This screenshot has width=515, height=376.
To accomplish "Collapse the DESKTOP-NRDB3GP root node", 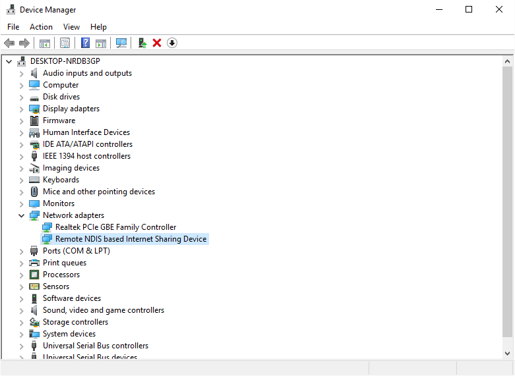I will tap(9, 61).
